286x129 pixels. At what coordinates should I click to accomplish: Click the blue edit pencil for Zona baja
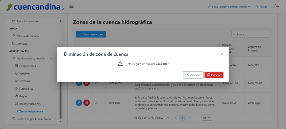79,103
